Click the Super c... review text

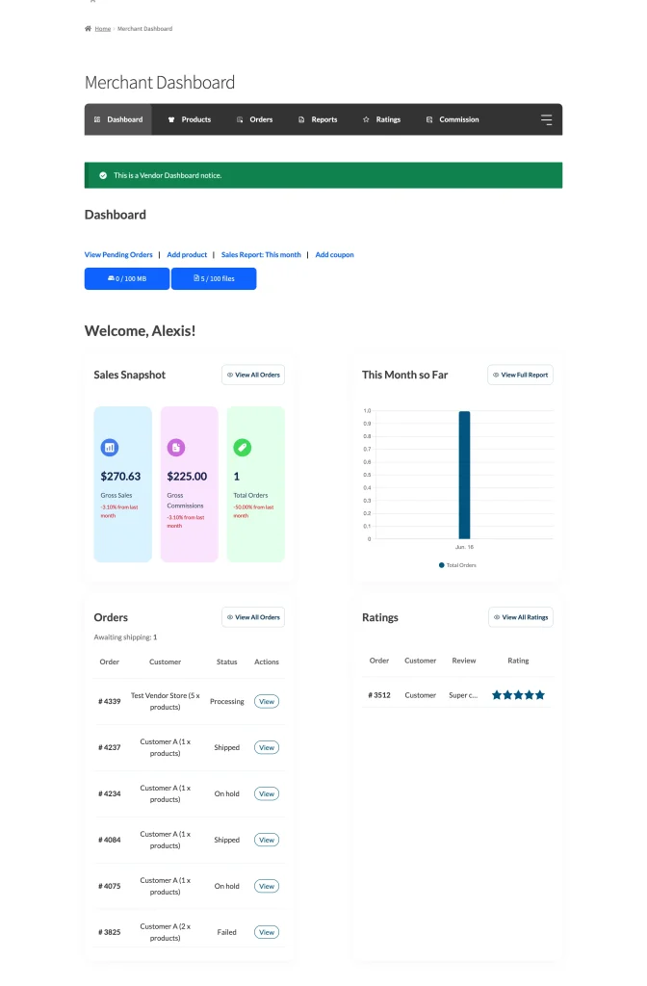click(463, 695)
